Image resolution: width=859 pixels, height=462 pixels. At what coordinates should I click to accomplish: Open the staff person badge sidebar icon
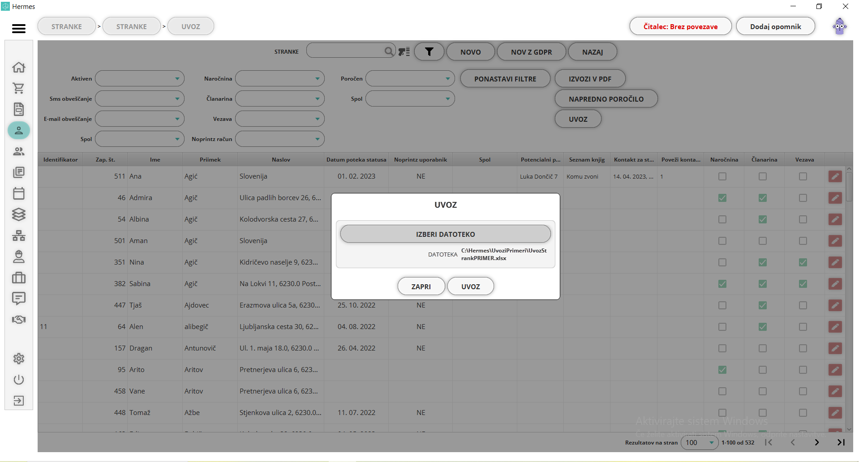click(19, 257)
